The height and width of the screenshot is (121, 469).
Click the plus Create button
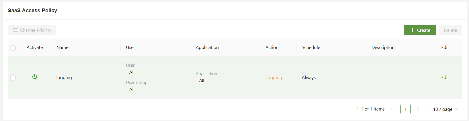420,30
